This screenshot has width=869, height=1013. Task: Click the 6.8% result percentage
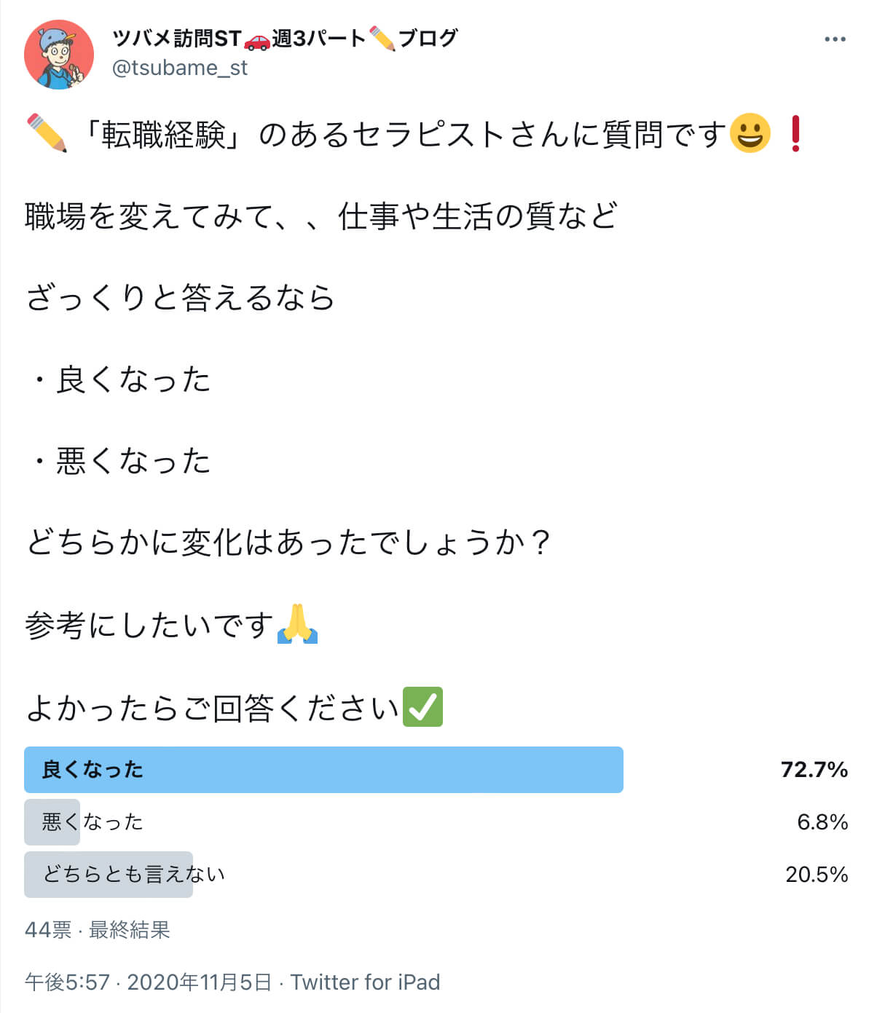tap(822, 822)
